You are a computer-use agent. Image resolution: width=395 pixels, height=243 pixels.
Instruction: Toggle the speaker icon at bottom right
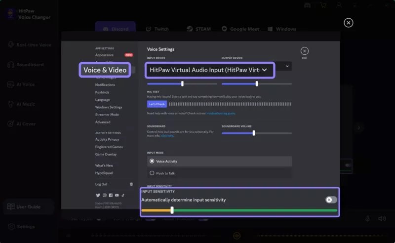pyautogui.click(x=382, y=218)
